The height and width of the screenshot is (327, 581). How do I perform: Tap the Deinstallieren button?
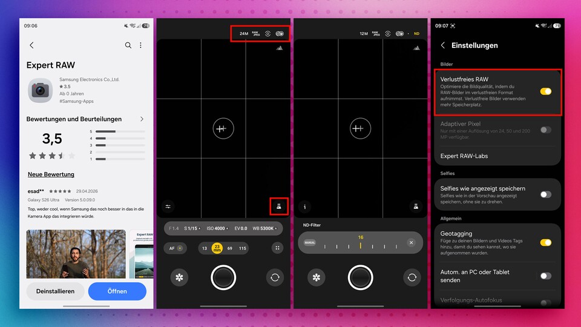pyautogui.click(x=55, y=291)
